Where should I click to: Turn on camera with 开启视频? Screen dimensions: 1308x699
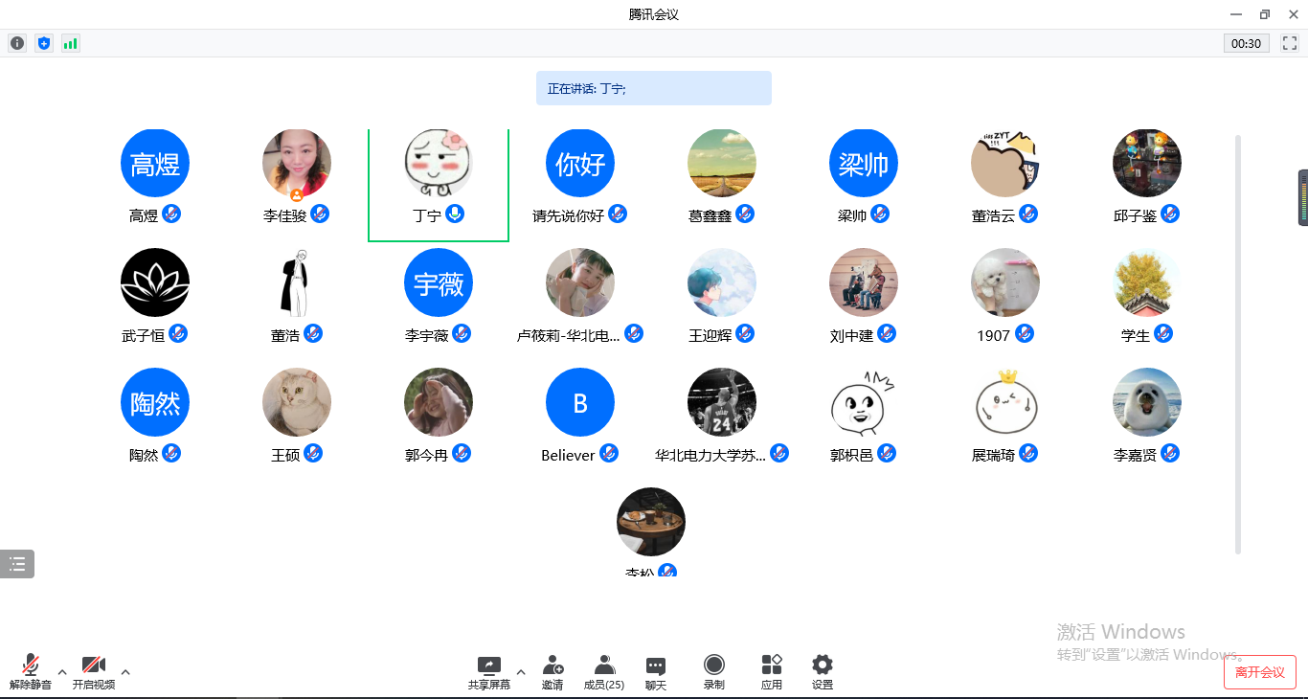(x=94, y=672)
